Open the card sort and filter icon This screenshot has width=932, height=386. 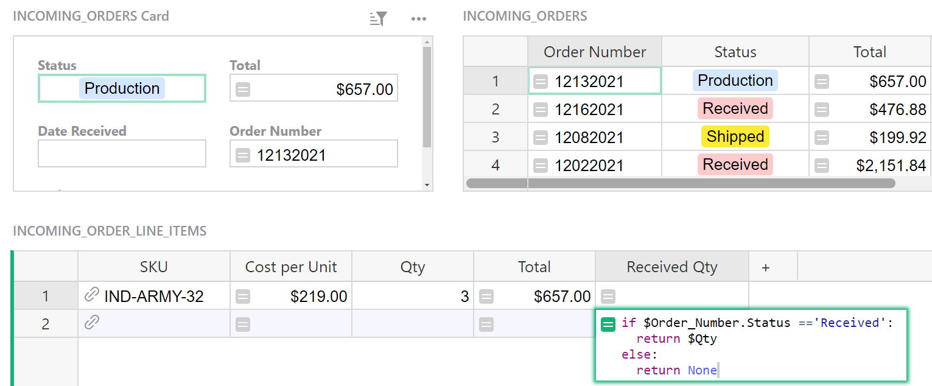coord(378,18)
